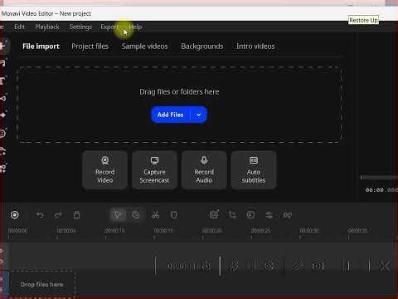Image resolution: width=398 pixels, height=299 pixels.
Task: Jump to the 00:00:30 ruler mark
Action: click(x=309, y=230)
